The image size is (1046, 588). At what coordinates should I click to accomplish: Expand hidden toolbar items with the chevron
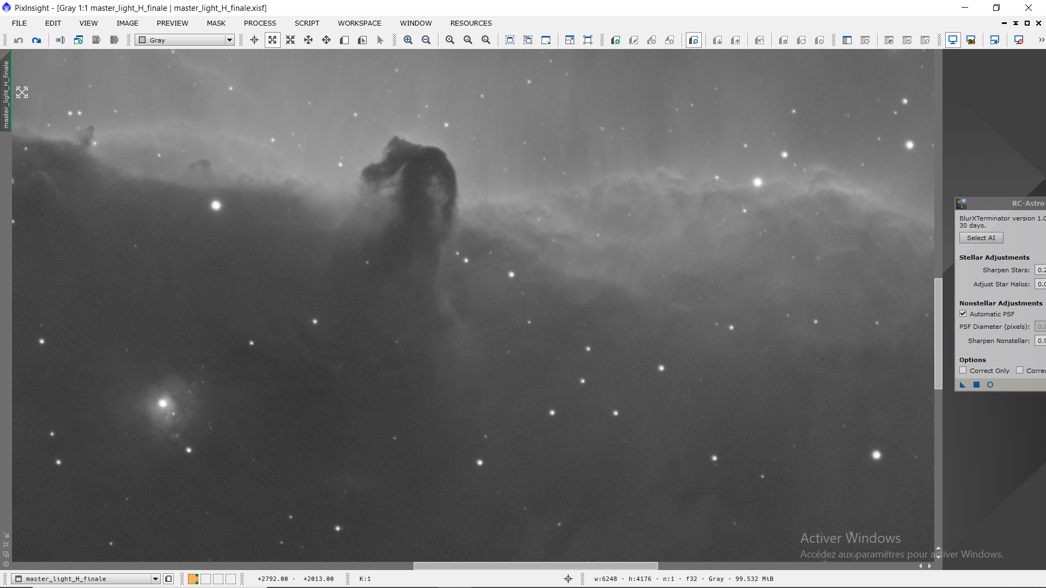1041,40
